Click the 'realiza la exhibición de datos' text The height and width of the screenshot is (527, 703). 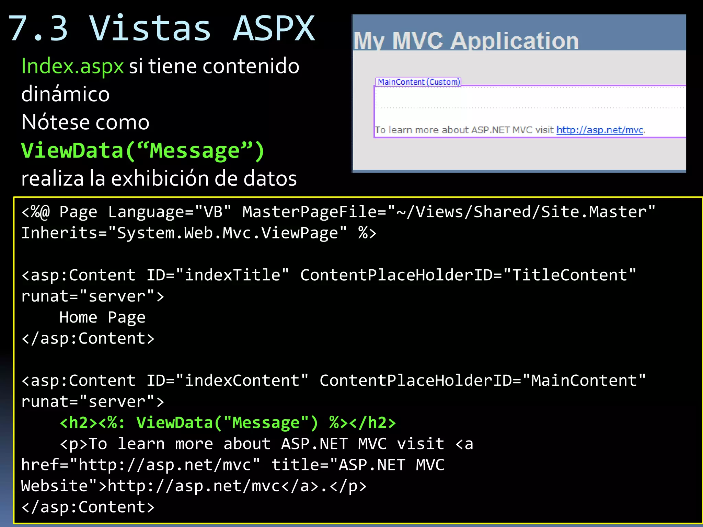click(159, 179)
